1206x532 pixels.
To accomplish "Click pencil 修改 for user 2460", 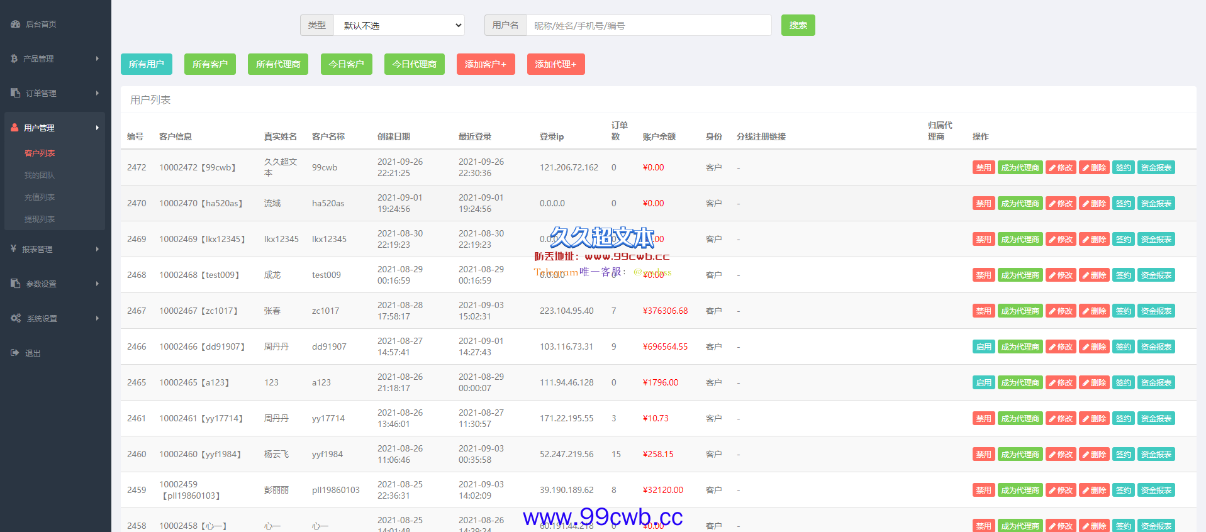I will (1061, 454).
